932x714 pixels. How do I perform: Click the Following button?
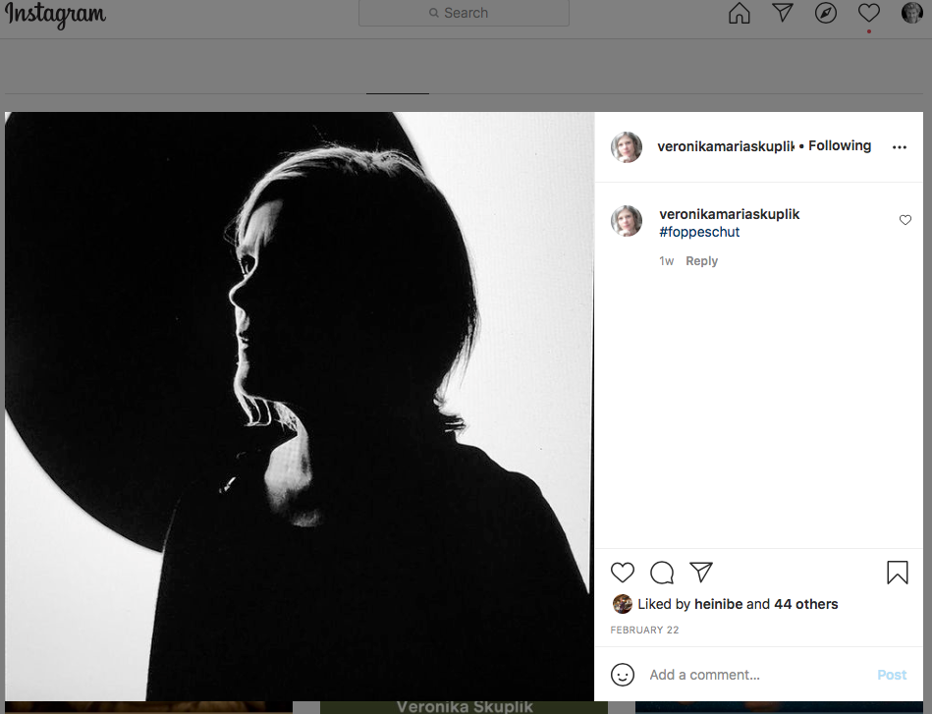click(x=840, y=145)
